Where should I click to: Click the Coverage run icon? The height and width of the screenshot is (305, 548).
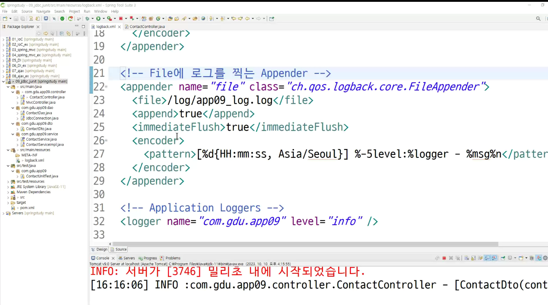point(109,18)
